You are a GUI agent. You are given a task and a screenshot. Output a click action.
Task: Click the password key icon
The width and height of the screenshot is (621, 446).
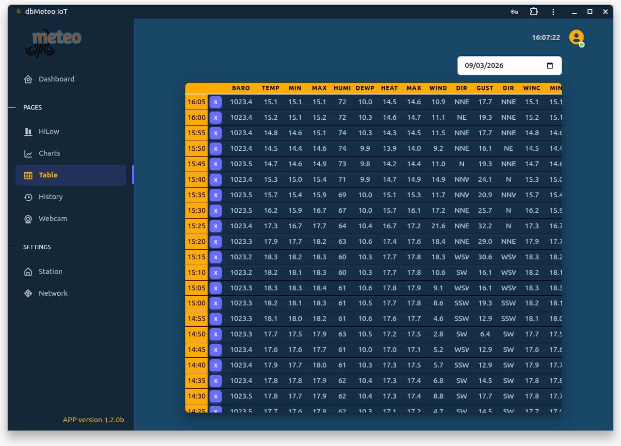[514, 12]
